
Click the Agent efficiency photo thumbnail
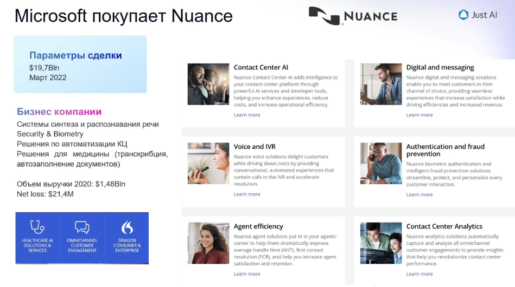[208, 243]
